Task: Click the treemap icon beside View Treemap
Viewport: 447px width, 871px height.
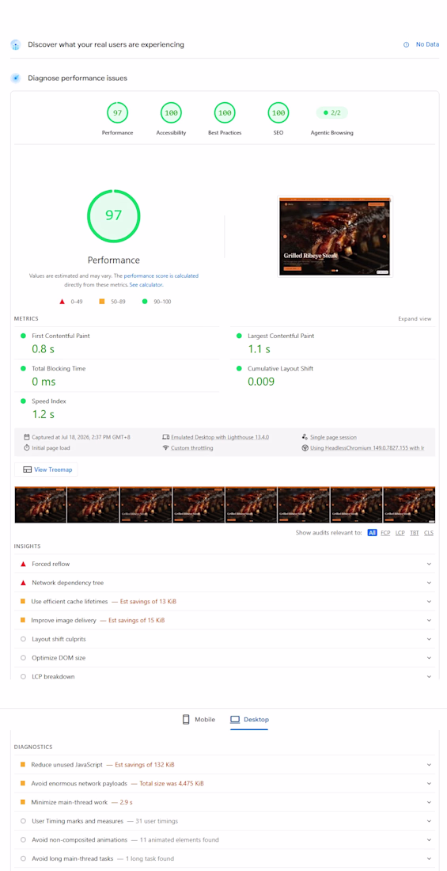Action: tap(27, 470)
